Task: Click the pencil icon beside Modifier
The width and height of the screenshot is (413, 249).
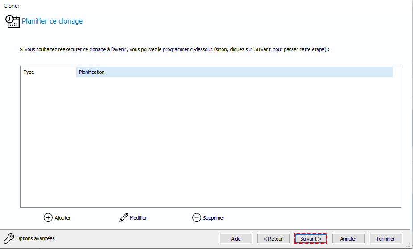Action: 123,218
